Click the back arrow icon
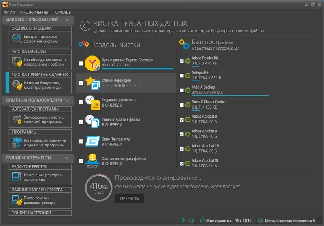324x226 pixels. pos(85,26)
